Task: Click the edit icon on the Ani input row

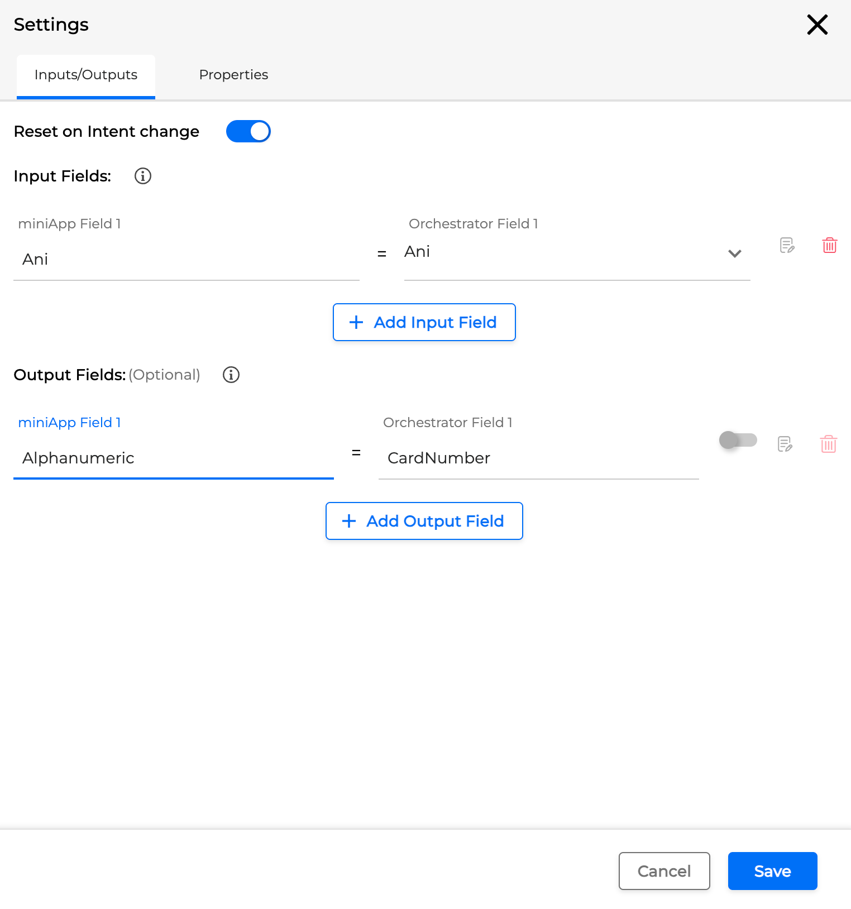Action: 787,245
